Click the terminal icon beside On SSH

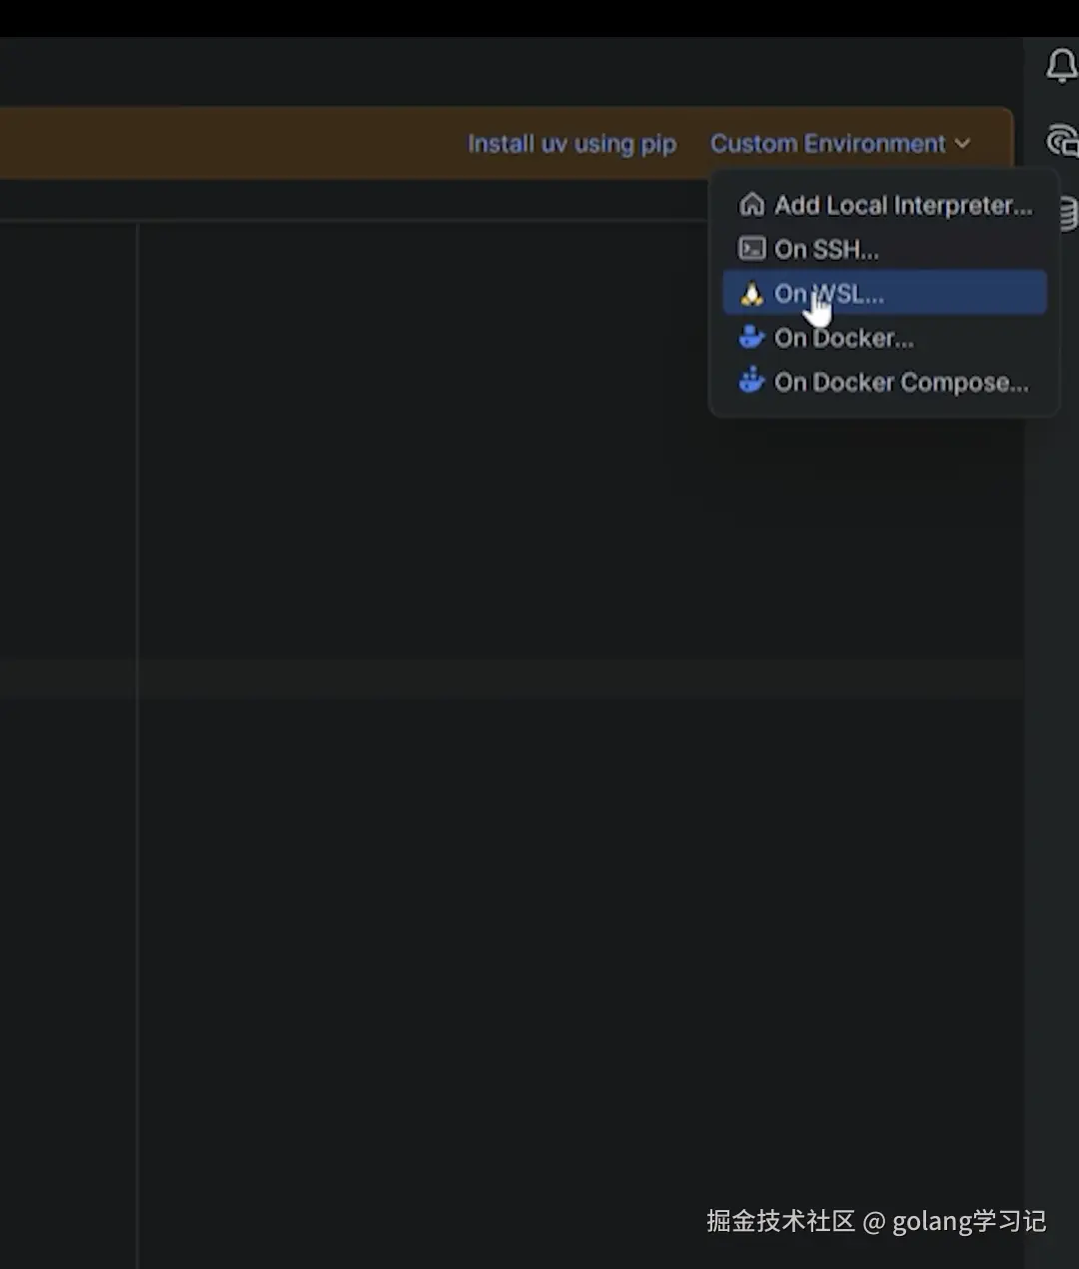pos(751,249)
